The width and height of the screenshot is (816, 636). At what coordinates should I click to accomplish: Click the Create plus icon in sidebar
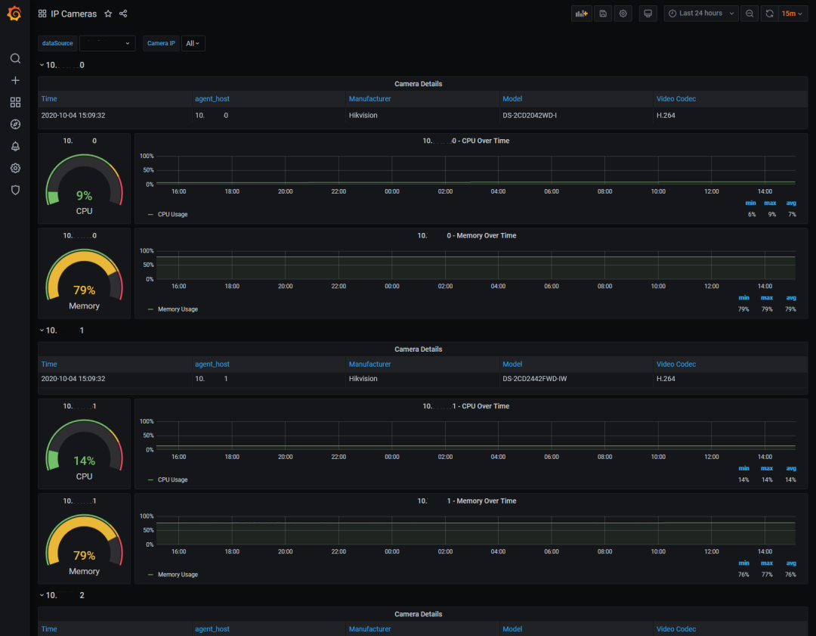tap(16, 80)
